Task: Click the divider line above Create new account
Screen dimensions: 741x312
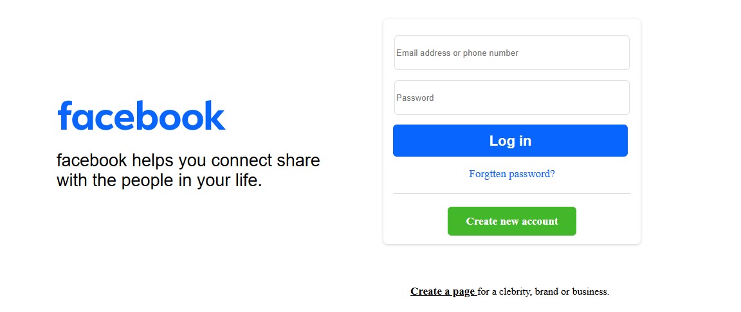Action: click(512, 194)
